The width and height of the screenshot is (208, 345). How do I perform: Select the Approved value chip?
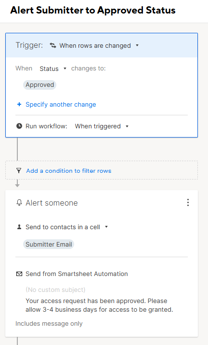click(x=40, y=85)
